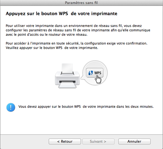Click the paragraph starting Pour utiliser votre imprimante
The width and height of the screenshot is (163, 149).
click(78, 30)
